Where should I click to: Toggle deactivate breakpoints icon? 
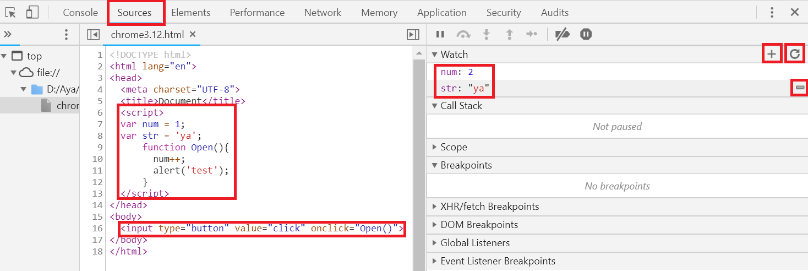point(562,35)
